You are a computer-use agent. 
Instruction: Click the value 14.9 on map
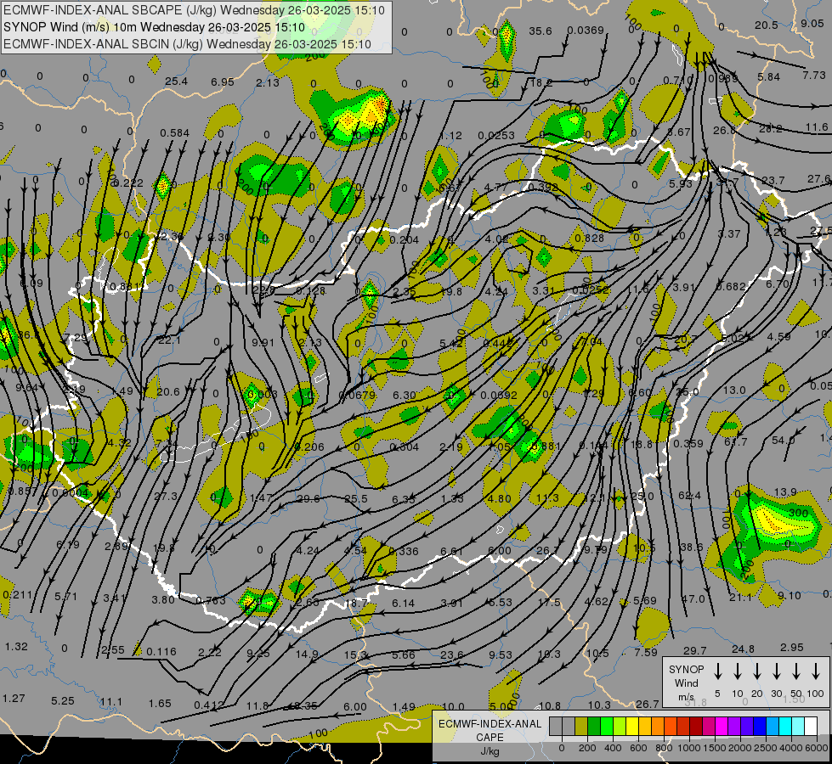point(307,654)
